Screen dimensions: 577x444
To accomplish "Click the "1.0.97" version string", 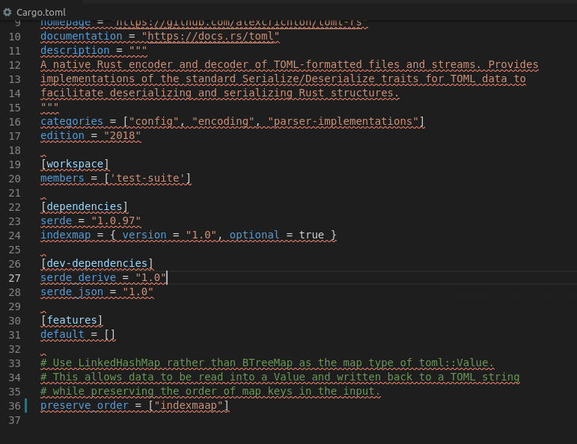I will [x=116, y=221].
